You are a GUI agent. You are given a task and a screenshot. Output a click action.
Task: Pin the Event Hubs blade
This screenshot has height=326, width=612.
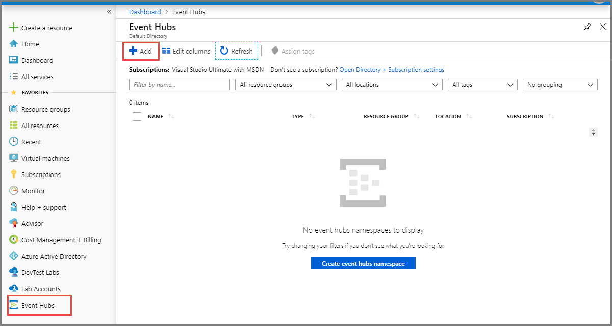click(587, 27)
